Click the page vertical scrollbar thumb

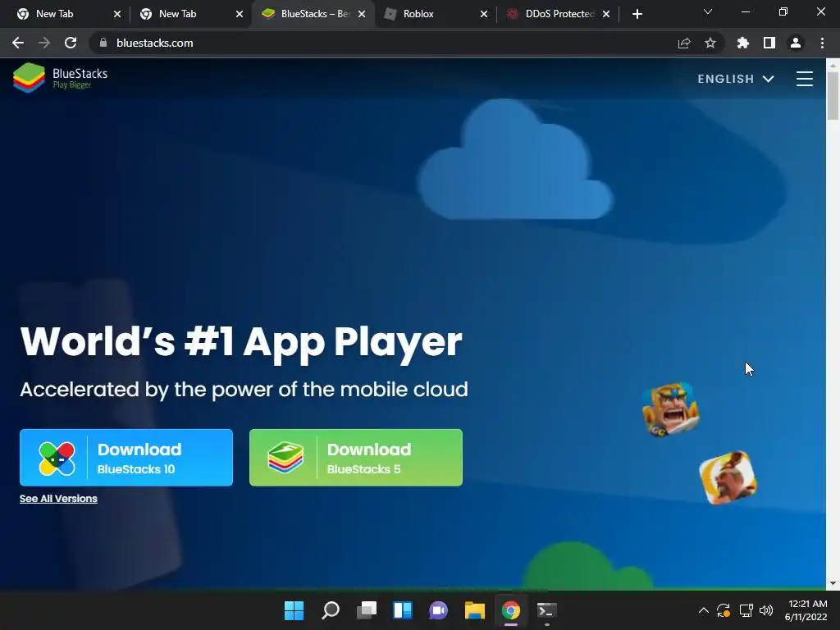tap(833, 95)
